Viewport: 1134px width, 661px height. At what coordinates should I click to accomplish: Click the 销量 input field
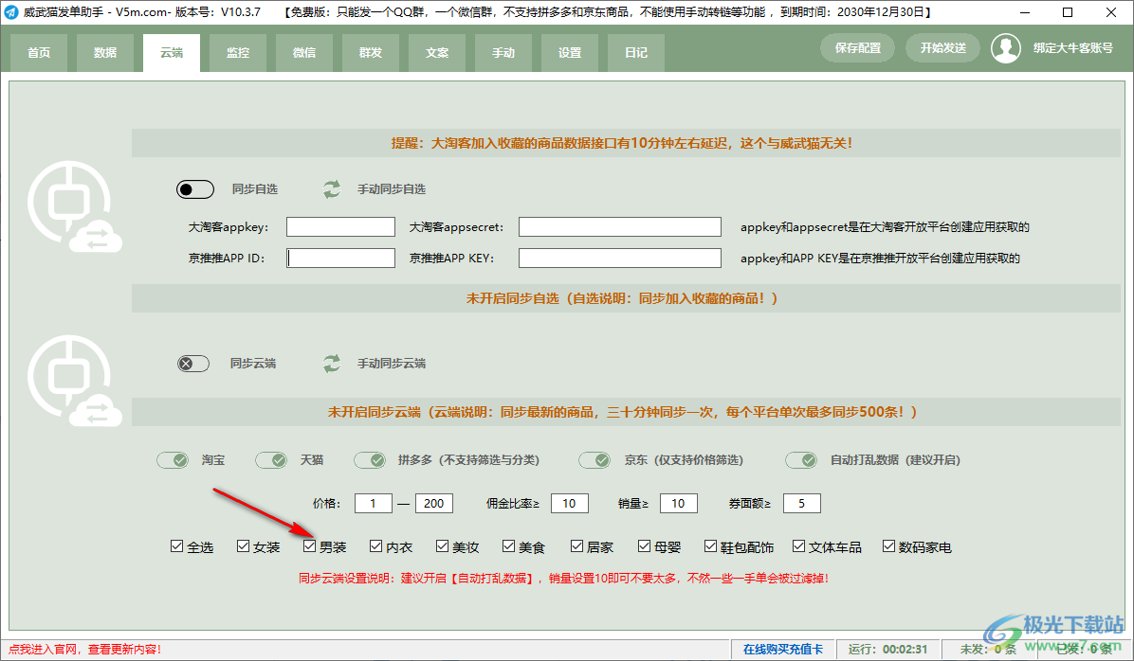tap(678, 504)
